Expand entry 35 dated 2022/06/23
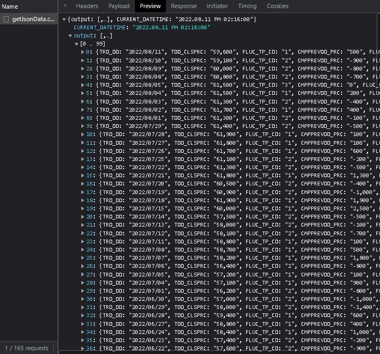The image size is (380, 354). [82, 340]
